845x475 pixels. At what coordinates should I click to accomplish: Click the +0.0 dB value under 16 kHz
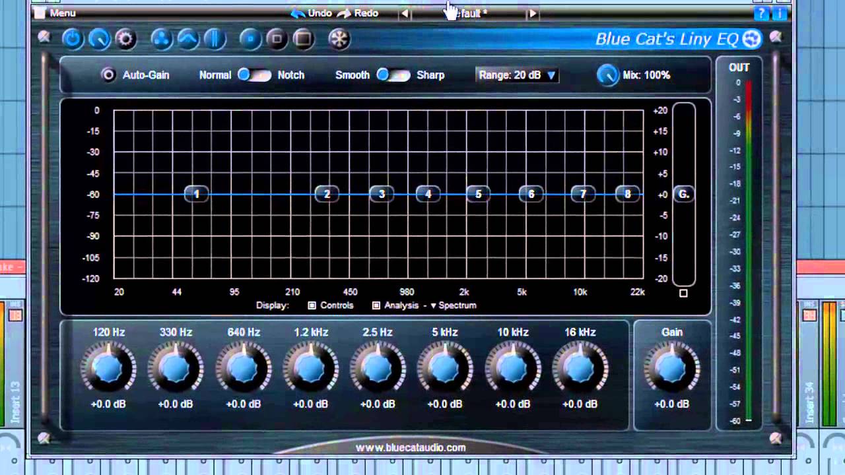[x=580, y=404]
